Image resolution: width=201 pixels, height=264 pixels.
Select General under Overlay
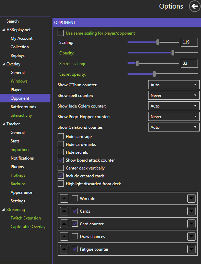click(x=17, y=73)
